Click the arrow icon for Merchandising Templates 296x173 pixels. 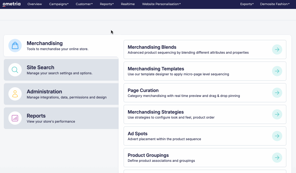point(277,71)
